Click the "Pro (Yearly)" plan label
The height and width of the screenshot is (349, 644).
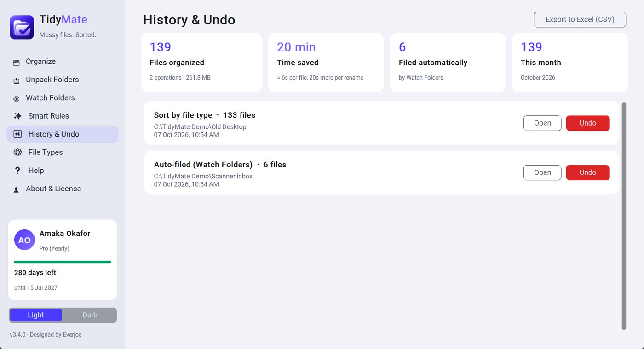tap(54, 248)
